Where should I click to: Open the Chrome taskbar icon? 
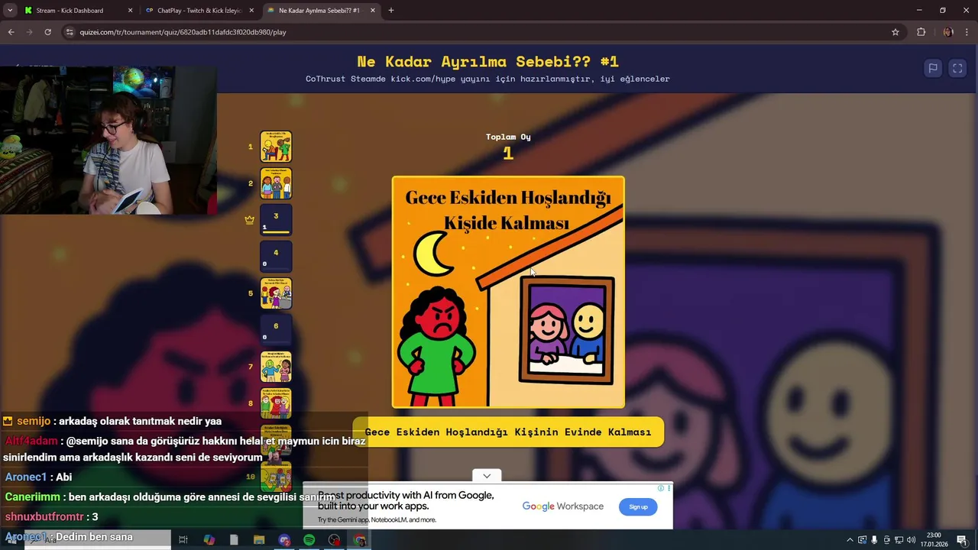(x=360, y=540)
